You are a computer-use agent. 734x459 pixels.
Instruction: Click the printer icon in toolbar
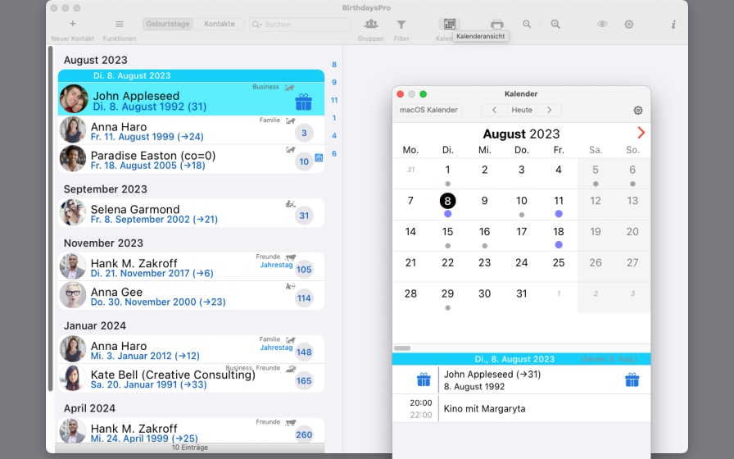tap(496, 25)
